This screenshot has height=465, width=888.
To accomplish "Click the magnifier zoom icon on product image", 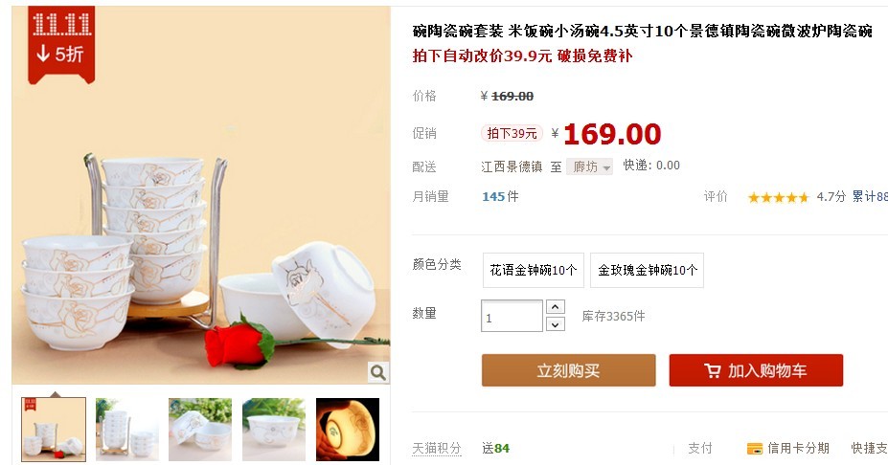I will (x=377, y=372).
